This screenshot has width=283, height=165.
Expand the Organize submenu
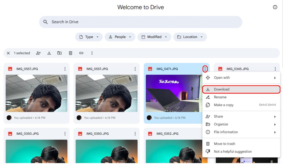coord(241,124)
